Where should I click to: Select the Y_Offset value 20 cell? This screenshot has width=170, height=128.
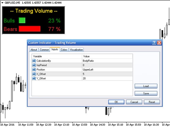click(107, 78)
